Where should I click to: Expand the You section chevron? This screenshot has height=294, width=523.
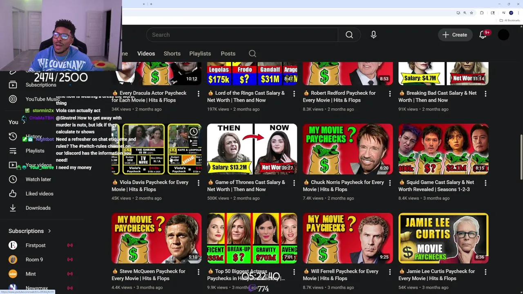[x=24, y=122]
